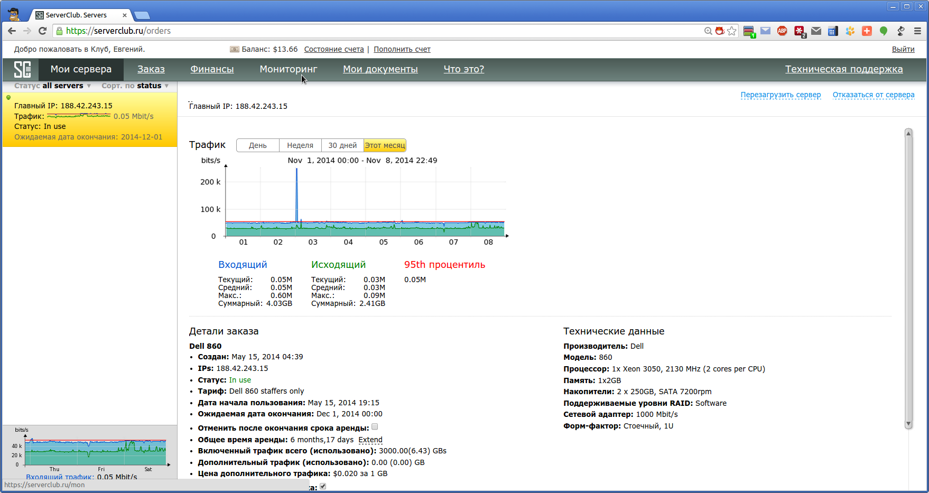Click the Extend rental link

point(370,440)
